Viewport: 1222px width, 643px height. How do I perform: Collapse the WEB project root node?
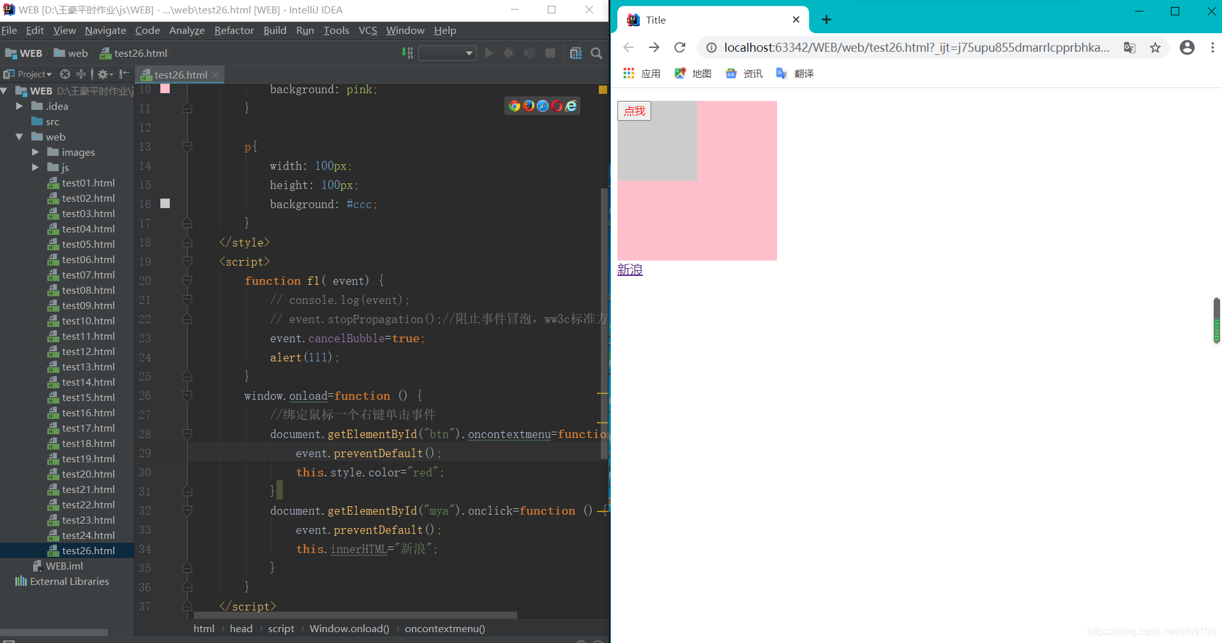click(5, 91)
